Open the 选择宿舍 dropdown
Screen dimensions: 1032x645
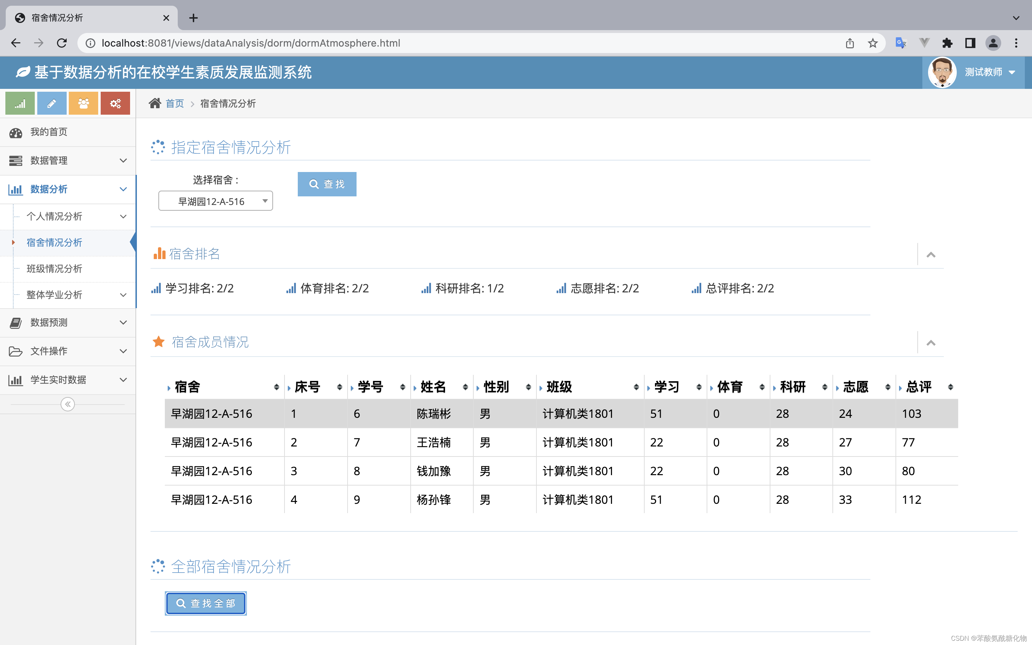[215, 201]
